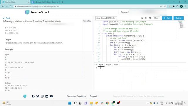Open Newton School LinkedIn page icon
Screen dimensions: 188x106
click(47, 96)
